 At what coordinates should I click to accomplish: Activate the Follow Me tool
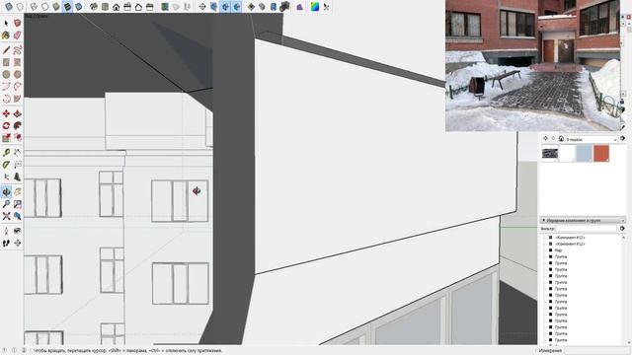(x=18, y=126)
